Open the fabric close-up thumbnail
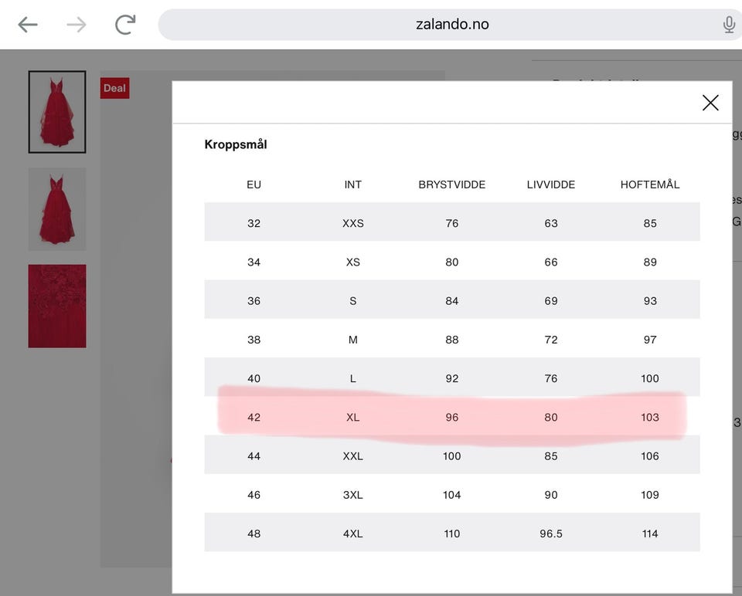The image size is (742, 596). click(x=56, y=306)
